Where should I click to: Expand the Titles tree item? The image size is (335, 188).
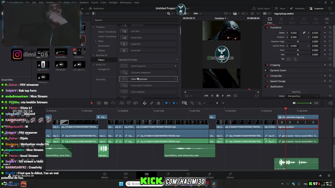click(x=96, y=41)
